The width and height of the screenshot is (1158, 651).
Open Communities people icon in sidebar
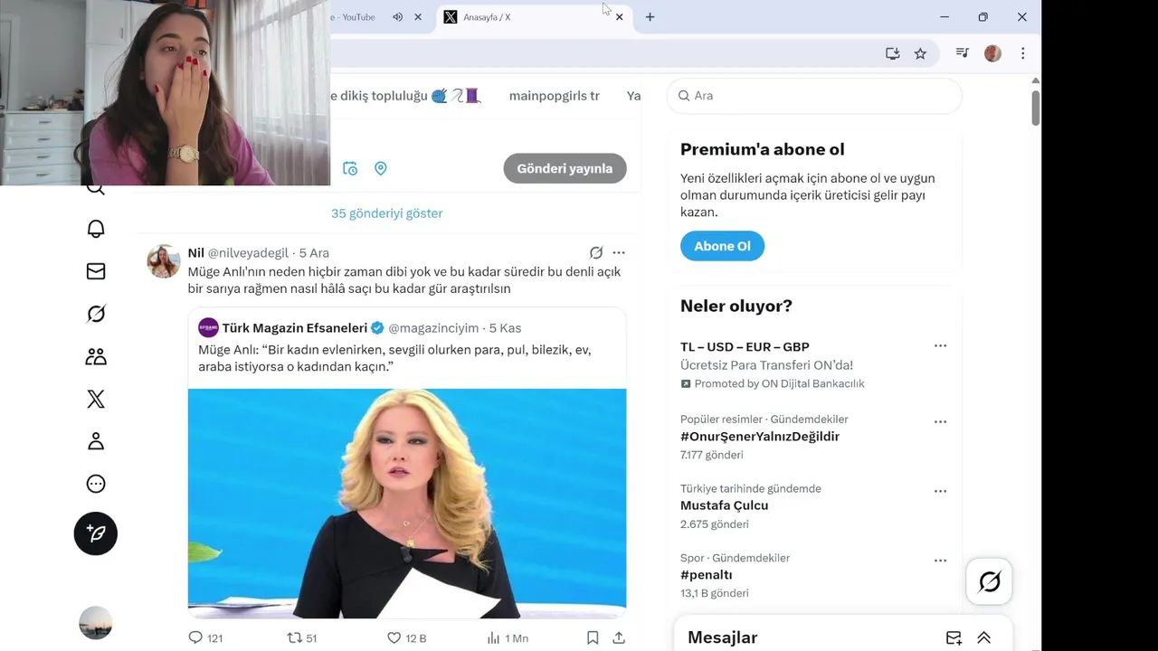click(x=96, y=356)
